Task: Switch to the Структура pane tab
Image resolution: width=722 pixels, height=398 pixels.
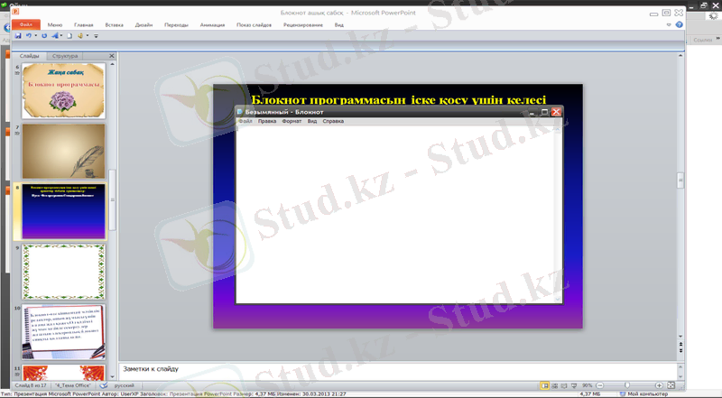Action: click(66, 56)
